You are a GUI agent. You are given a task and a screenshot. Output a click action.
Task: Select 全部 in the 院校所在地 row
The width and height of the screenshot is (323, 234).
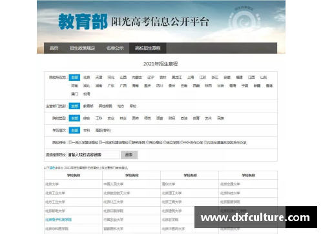(x=74, y=78)
